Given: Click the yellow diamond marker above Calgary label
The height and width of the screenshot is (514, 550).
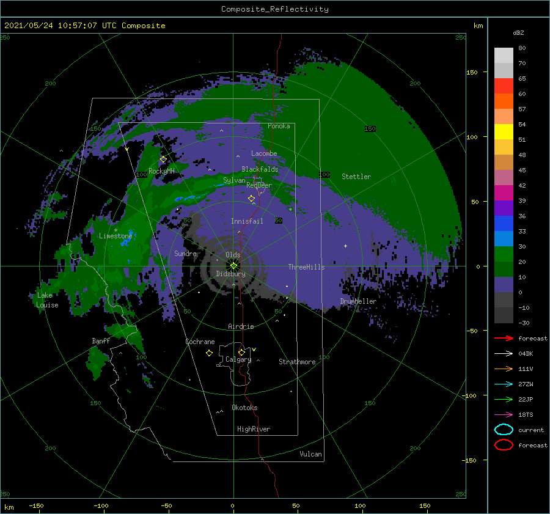Looking at the screenshot, I should pyautogui.click(x=241, y=352).
